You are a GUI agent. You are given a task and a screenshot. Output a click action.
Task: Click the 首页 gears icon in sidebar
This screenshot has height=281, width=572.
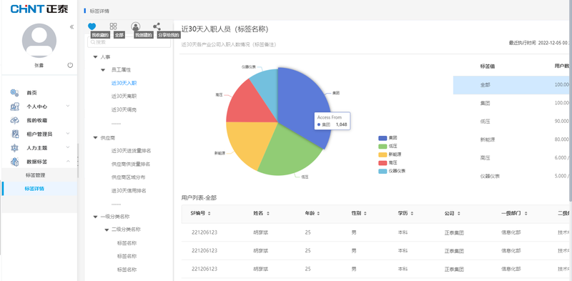[14, 93]
